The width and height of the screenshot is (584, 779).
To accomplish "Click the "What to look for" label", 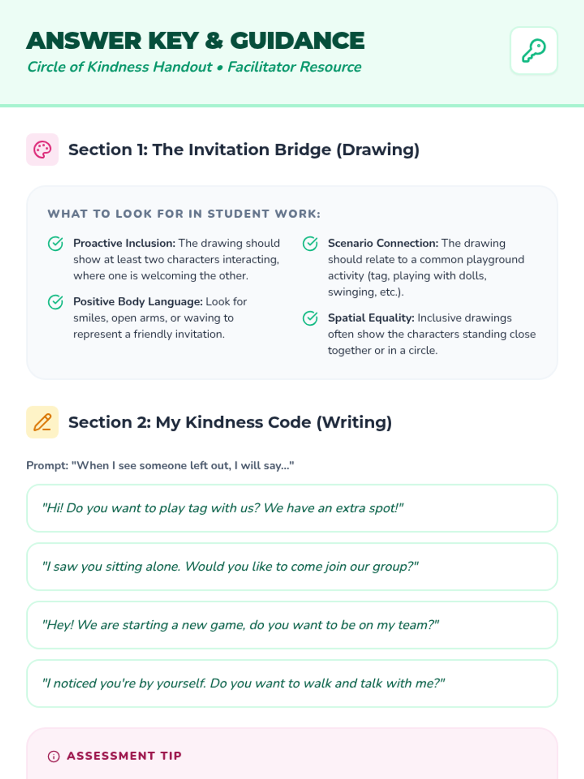I will [x=184, y=214].
